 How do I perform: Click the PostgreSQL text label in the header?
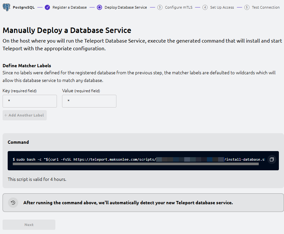click(x=24, y=7)
